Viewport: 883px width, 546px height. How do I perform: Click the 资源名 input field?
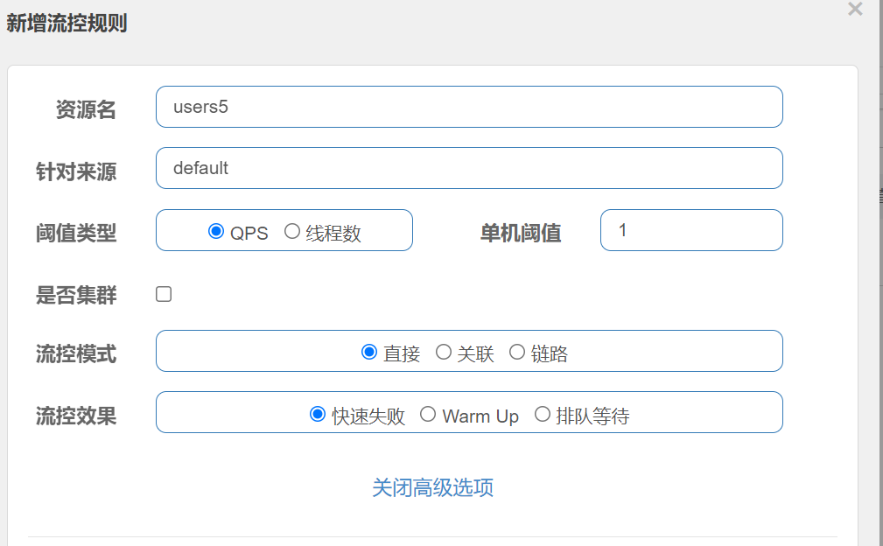(468, 107)
